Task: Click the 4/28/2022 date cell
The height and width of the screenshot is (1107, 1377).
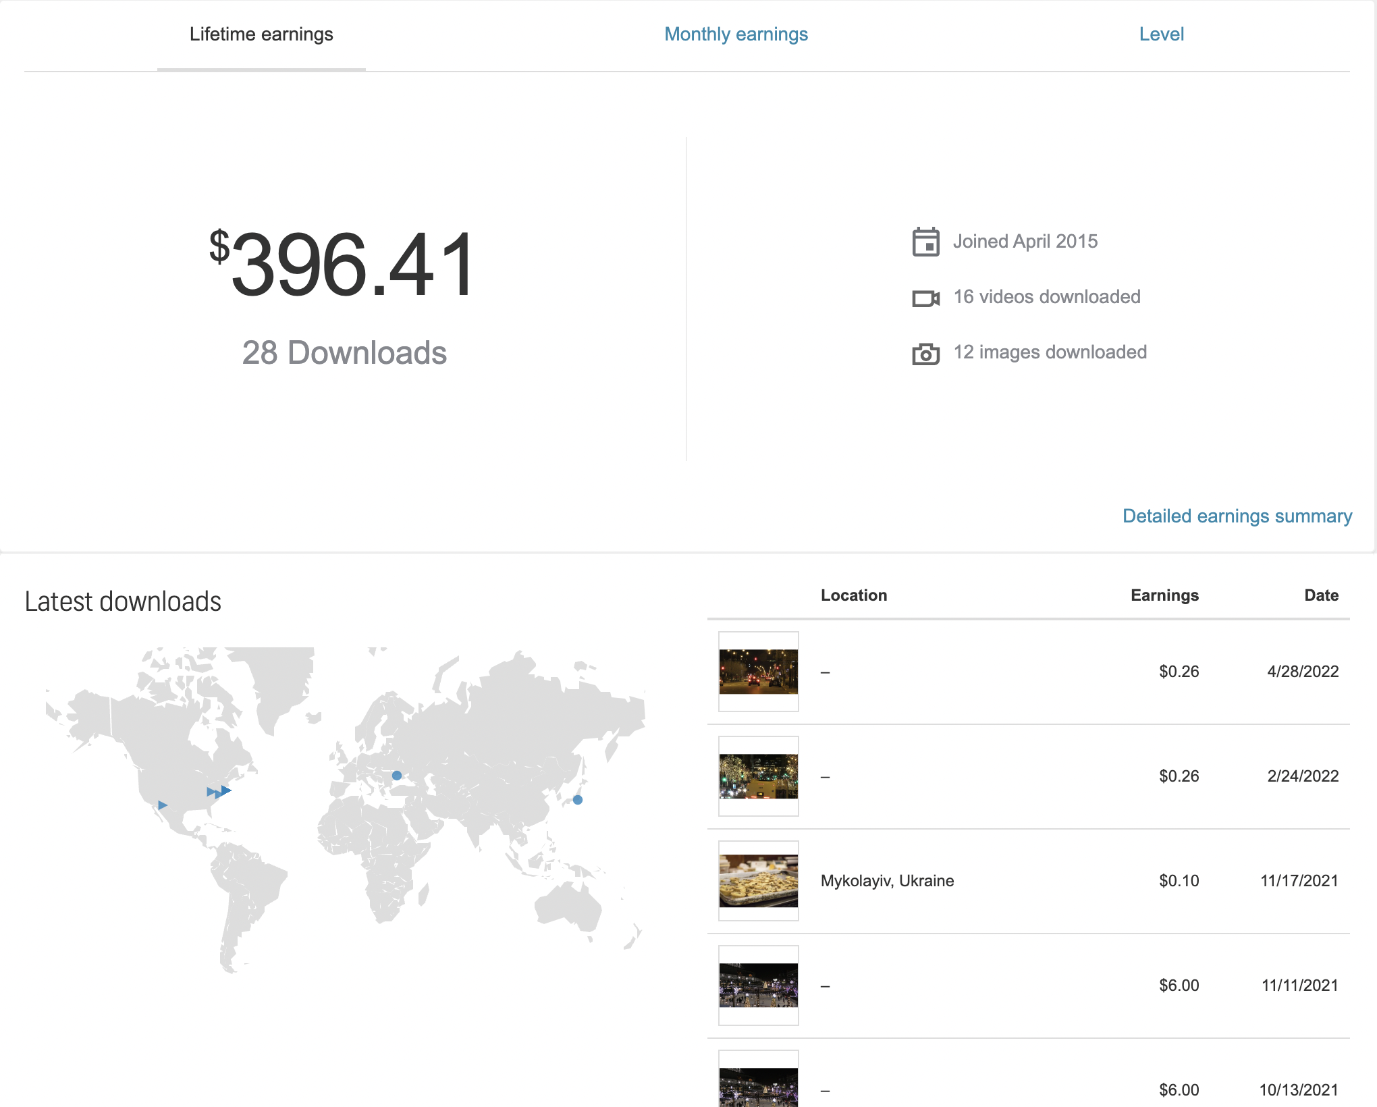Action: (1303, 672)
